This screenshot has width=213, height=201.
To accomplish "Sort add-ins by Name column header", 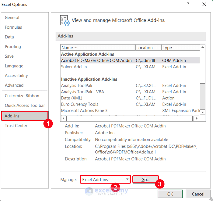I will tap(98, 48).
